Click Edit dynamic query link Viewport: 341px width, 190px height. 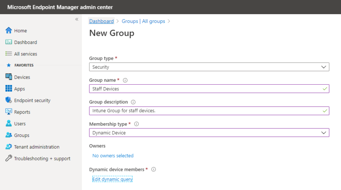112,179
